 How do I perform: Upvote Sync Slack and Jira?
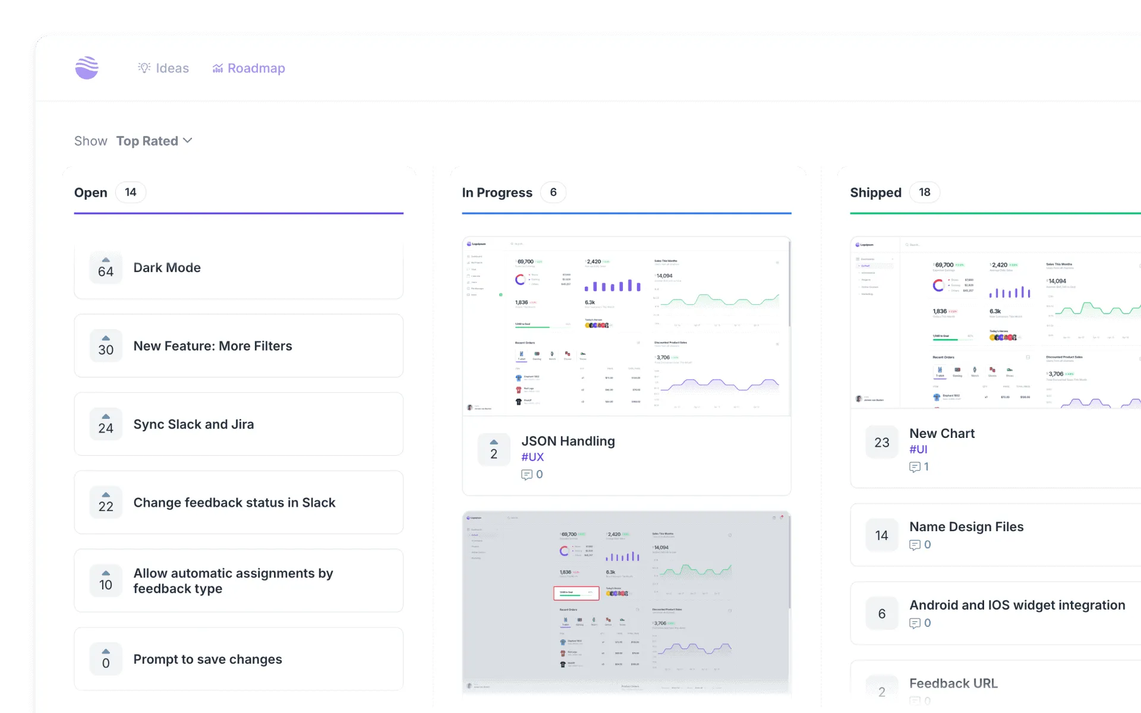point(105,417)
